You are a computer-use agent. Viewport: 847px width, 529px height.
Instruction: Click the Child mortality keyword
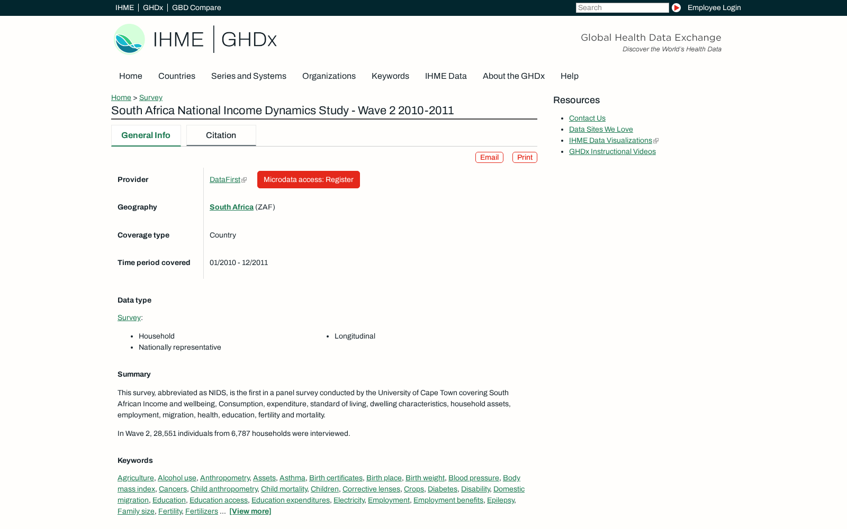point(284,489)
